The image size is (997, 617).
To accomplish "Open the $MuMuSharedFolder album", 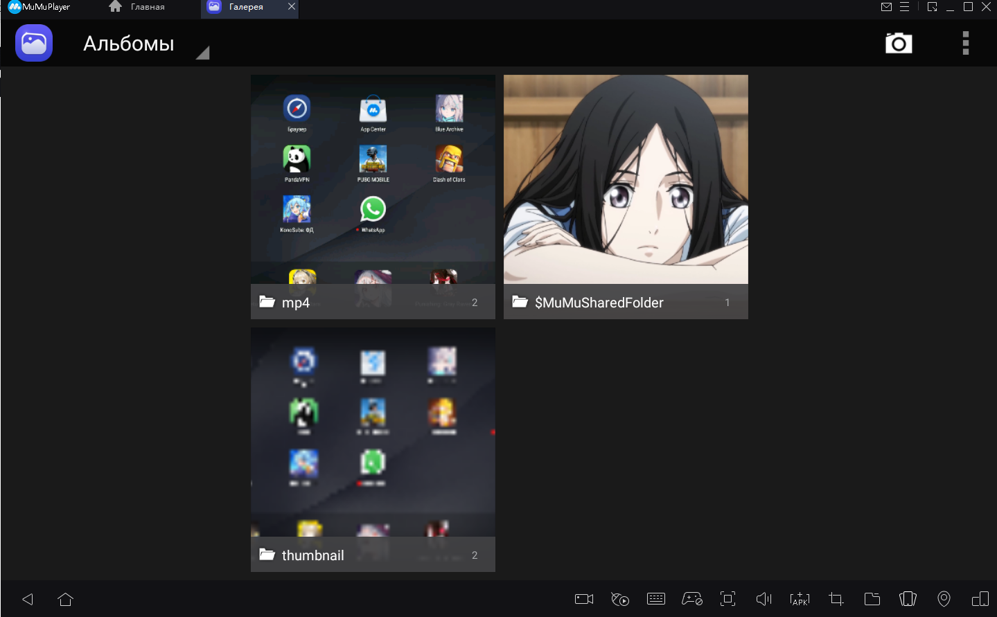I will click(626, 197).
